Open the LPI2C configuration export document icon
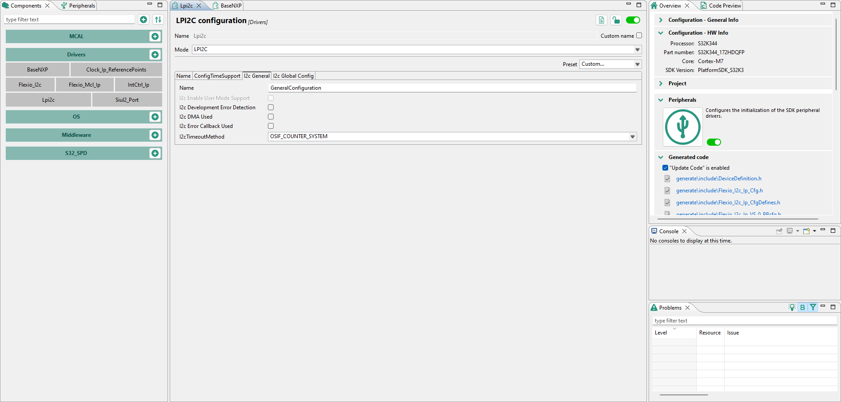Screen dimensions: 841x402 pyautogui.click(x=601, y=20)
